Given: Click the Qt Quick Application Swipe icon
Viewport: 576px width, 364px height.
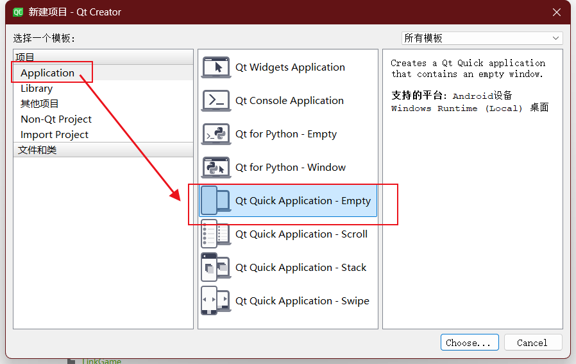Looking at the screenshot, I should click(216, 301).
